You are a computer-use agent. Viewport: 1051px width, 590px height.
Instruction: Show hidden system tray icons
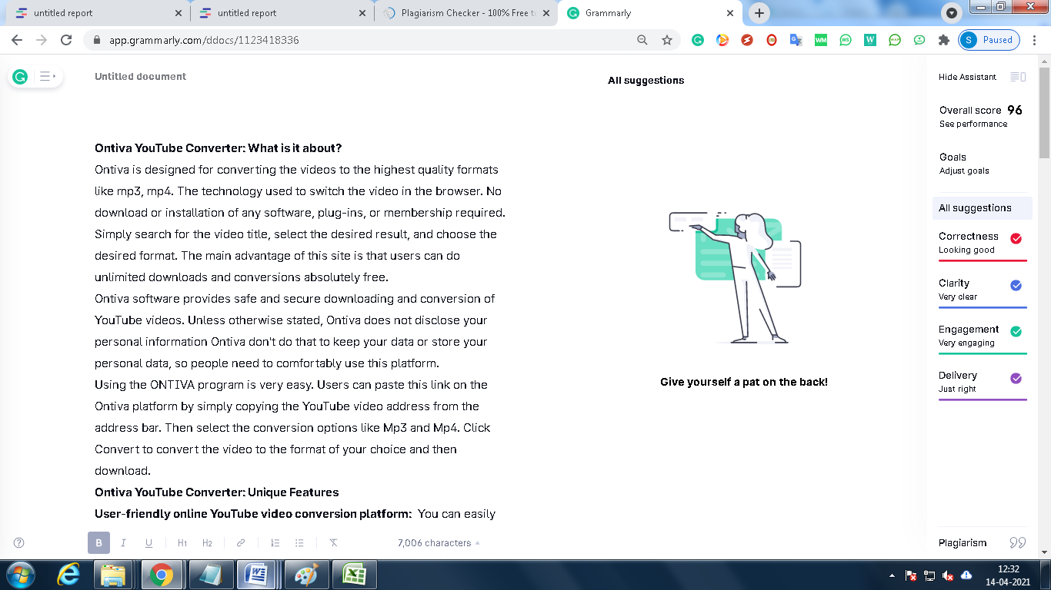click(892, 575)
